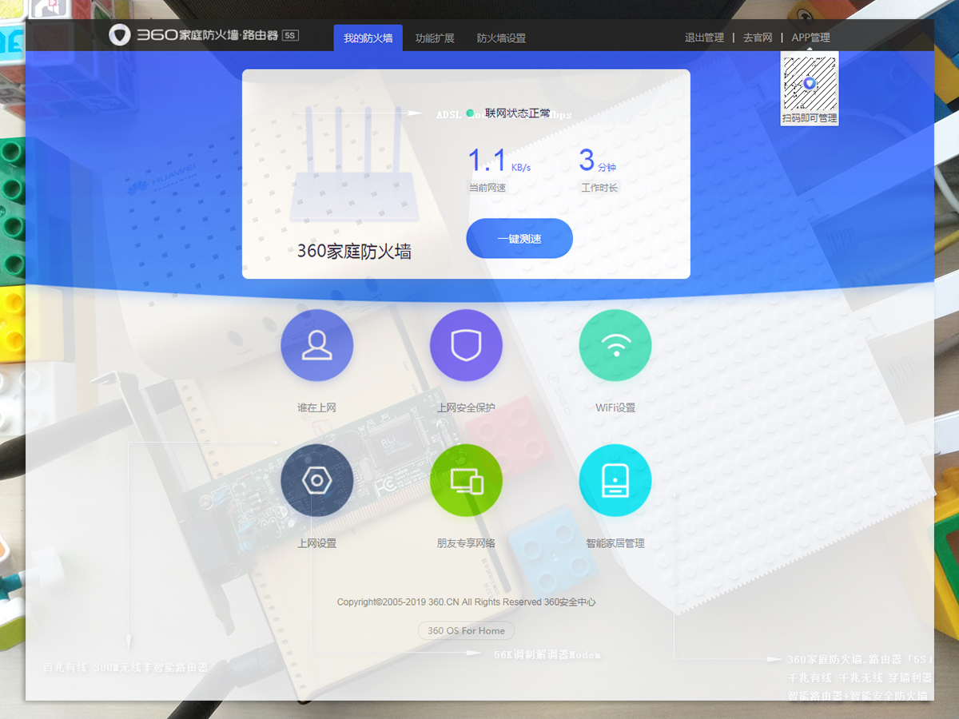The width and height of the screenshot is (959, 719).
Task: Click the 当前网速 label
Action: (487, 188)
